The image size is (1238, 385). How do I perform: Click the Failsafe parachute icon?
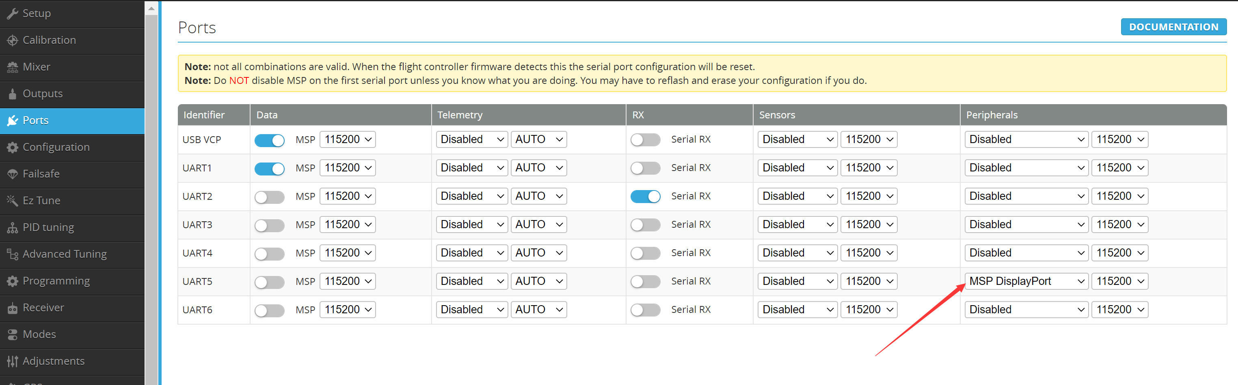[13, 174]
